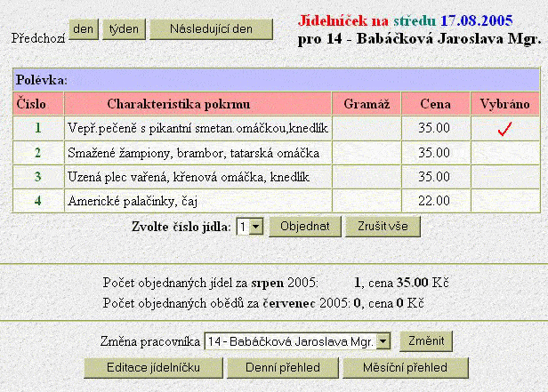Go back a week with týden button

click(x=124, y=29)
